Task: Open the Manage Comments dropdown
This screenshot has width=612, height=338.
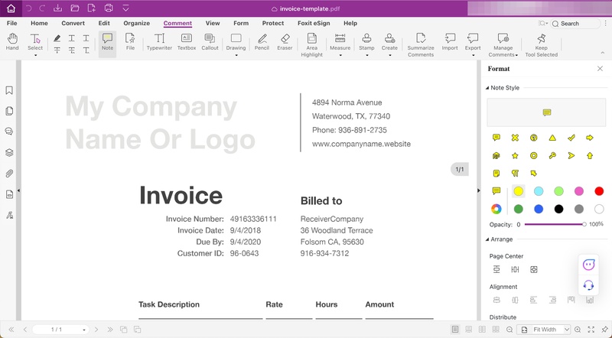Action: point(503,44)
